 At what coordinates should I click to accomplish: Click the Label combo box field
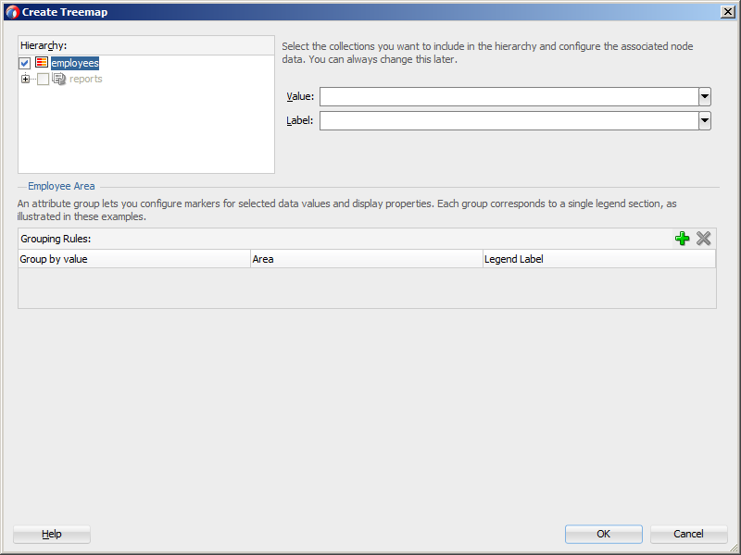pos(509,121)
